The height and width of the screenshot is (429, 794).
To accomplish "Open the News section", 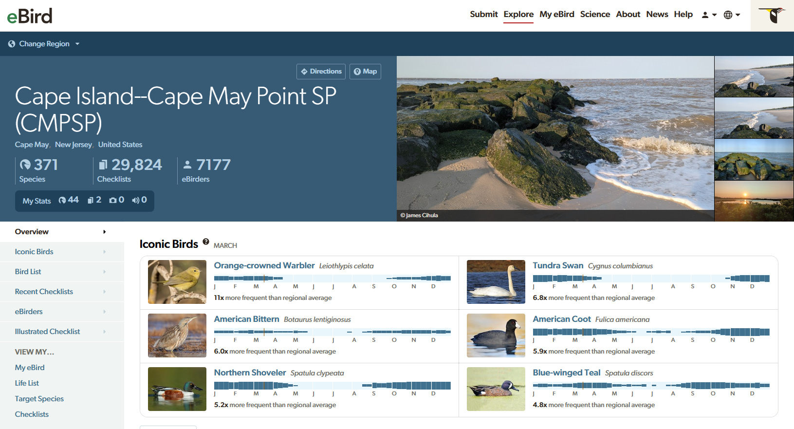I will click(657, 14).
